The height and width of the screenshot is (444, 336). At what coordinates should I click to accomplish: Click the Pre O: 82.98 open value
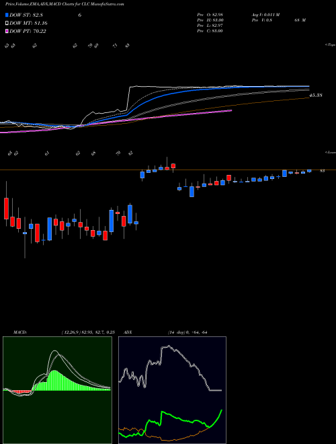click(x=210, y=15)
